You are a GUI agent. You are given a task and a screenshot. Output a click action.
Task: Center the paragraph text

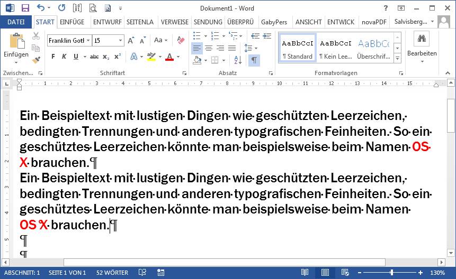(209, 48)
